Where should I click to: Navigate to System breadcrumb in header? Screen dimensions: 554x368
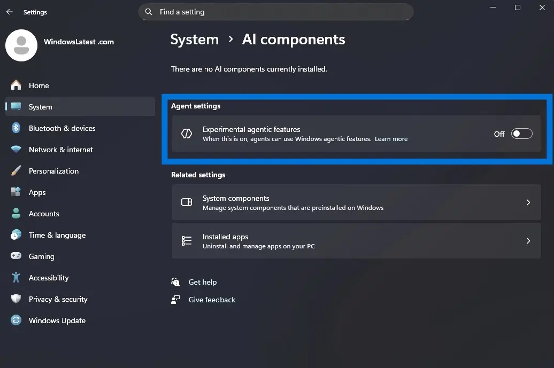[194, 40]
